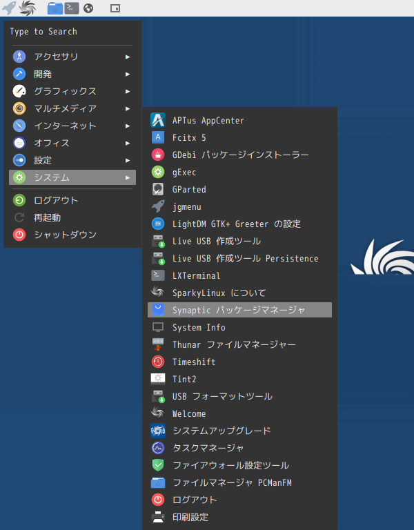Open the アクセサリ category
The width and height of the screenshot is (414, 530).
(x=72, y=57)
